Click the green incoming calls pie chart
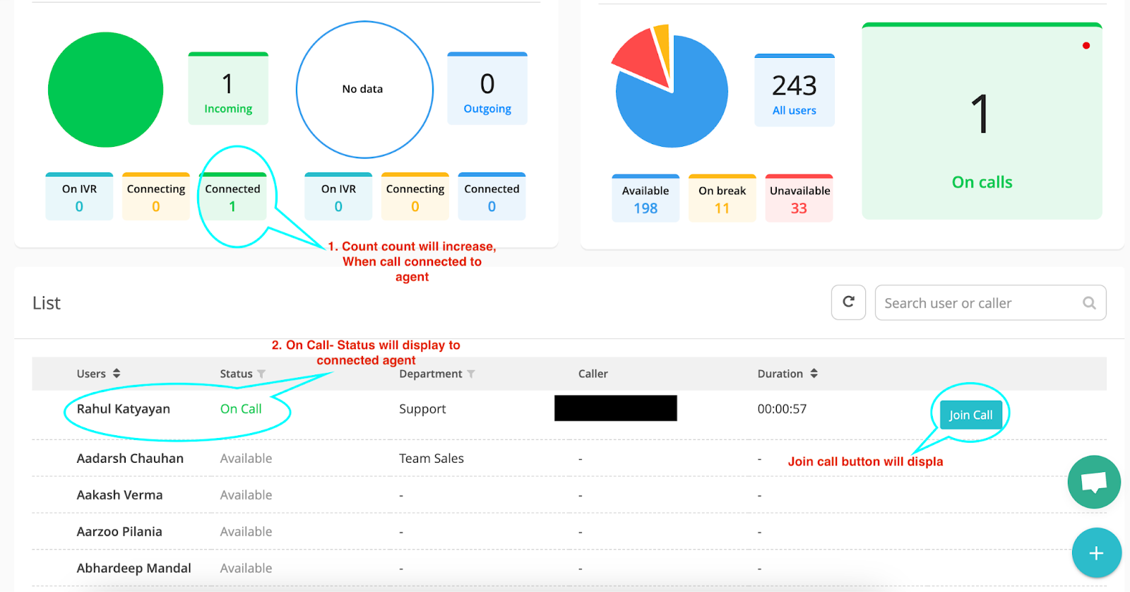Image resolution: width=1130 pixels, height=592 pixels. (x=106, y=90)
